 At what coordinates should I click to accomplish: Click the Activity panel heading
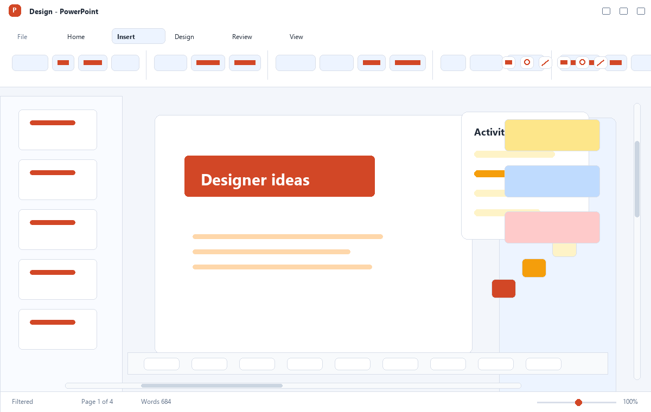(489, 132)
